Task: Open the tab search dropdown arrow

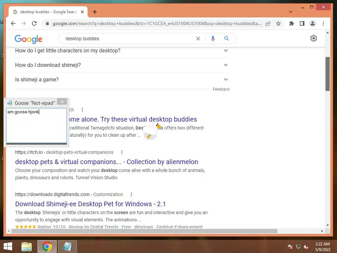Action: click(x=290, y=12)
